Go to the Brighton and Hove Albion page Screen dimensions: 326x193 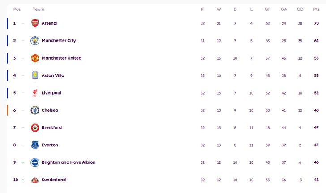tap(69, 162)
